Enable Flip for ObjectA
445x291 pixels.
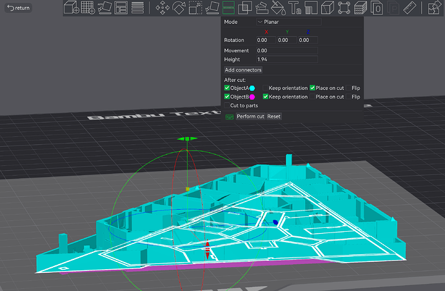[348, 88]
